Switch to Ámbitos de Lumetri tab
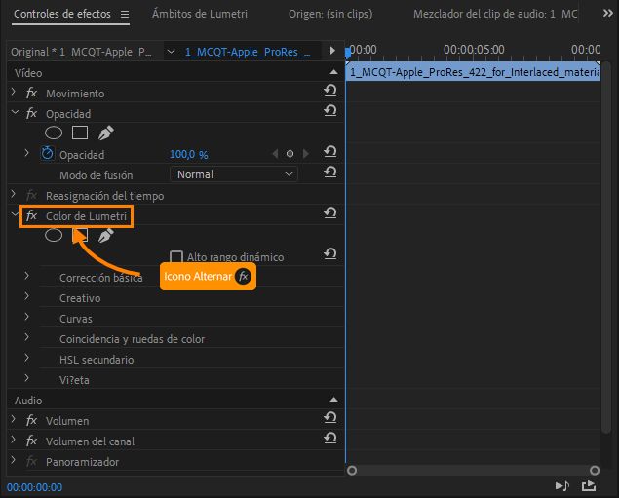This screenshot has width=619, height=498. (x=200, y=14)
